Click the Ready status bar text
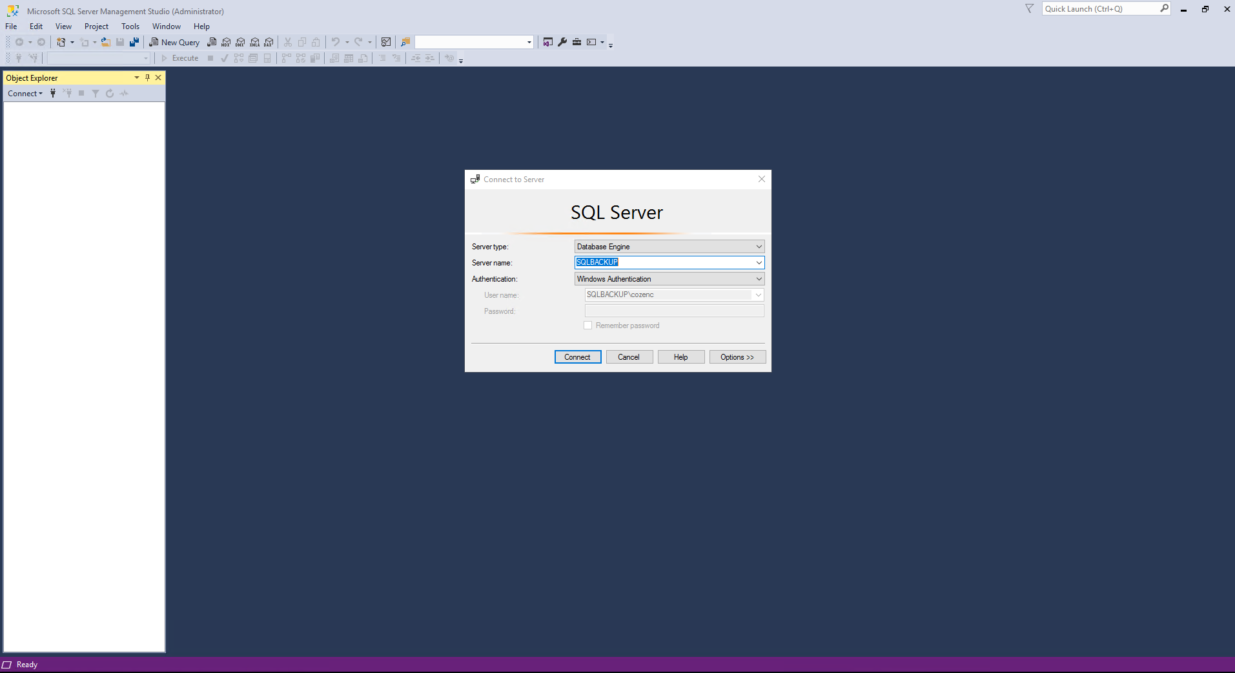The image size is (1235, 673). pyautogui.click(x=27, y=665)
